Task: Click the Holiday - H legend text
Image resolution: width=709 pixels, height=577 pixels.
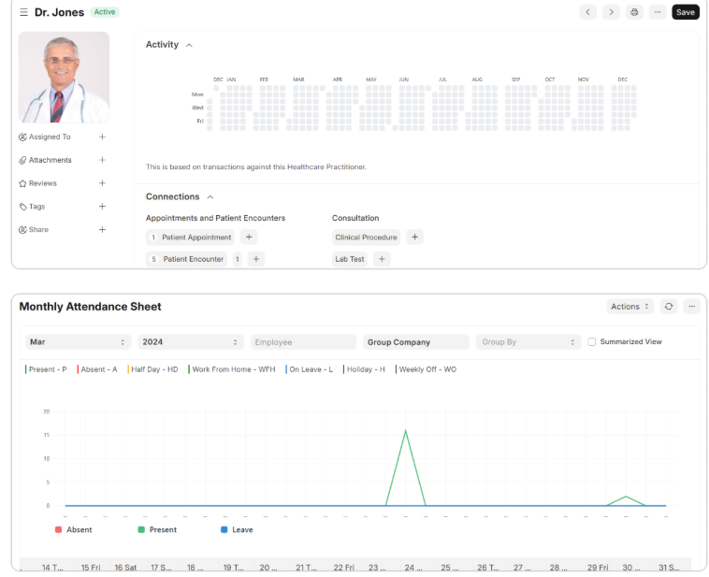Action: pyautogui.click(x=366, y=369)
